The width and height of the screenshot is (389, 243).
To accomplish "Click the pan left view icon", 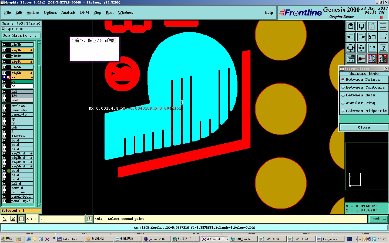I will (x=351, y=37).
